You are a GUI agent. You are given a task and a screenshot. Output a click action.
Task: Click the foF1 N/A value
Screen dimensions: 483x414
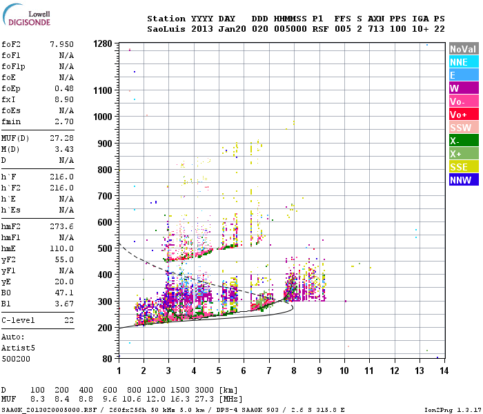coord(66,55)
